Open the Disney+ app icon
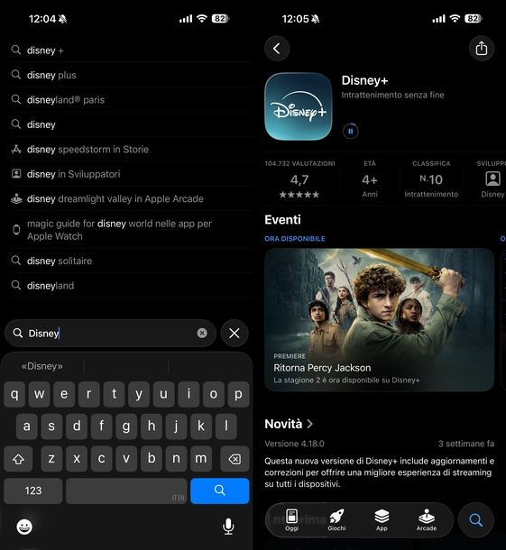This screenshot has height=550, width=506. (299, 106)
